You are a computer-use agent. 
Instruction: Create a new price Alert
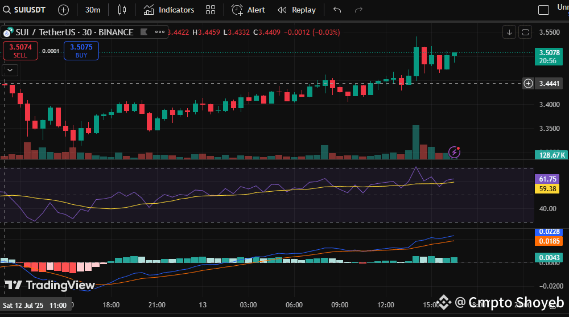click(x=249, y=10)
